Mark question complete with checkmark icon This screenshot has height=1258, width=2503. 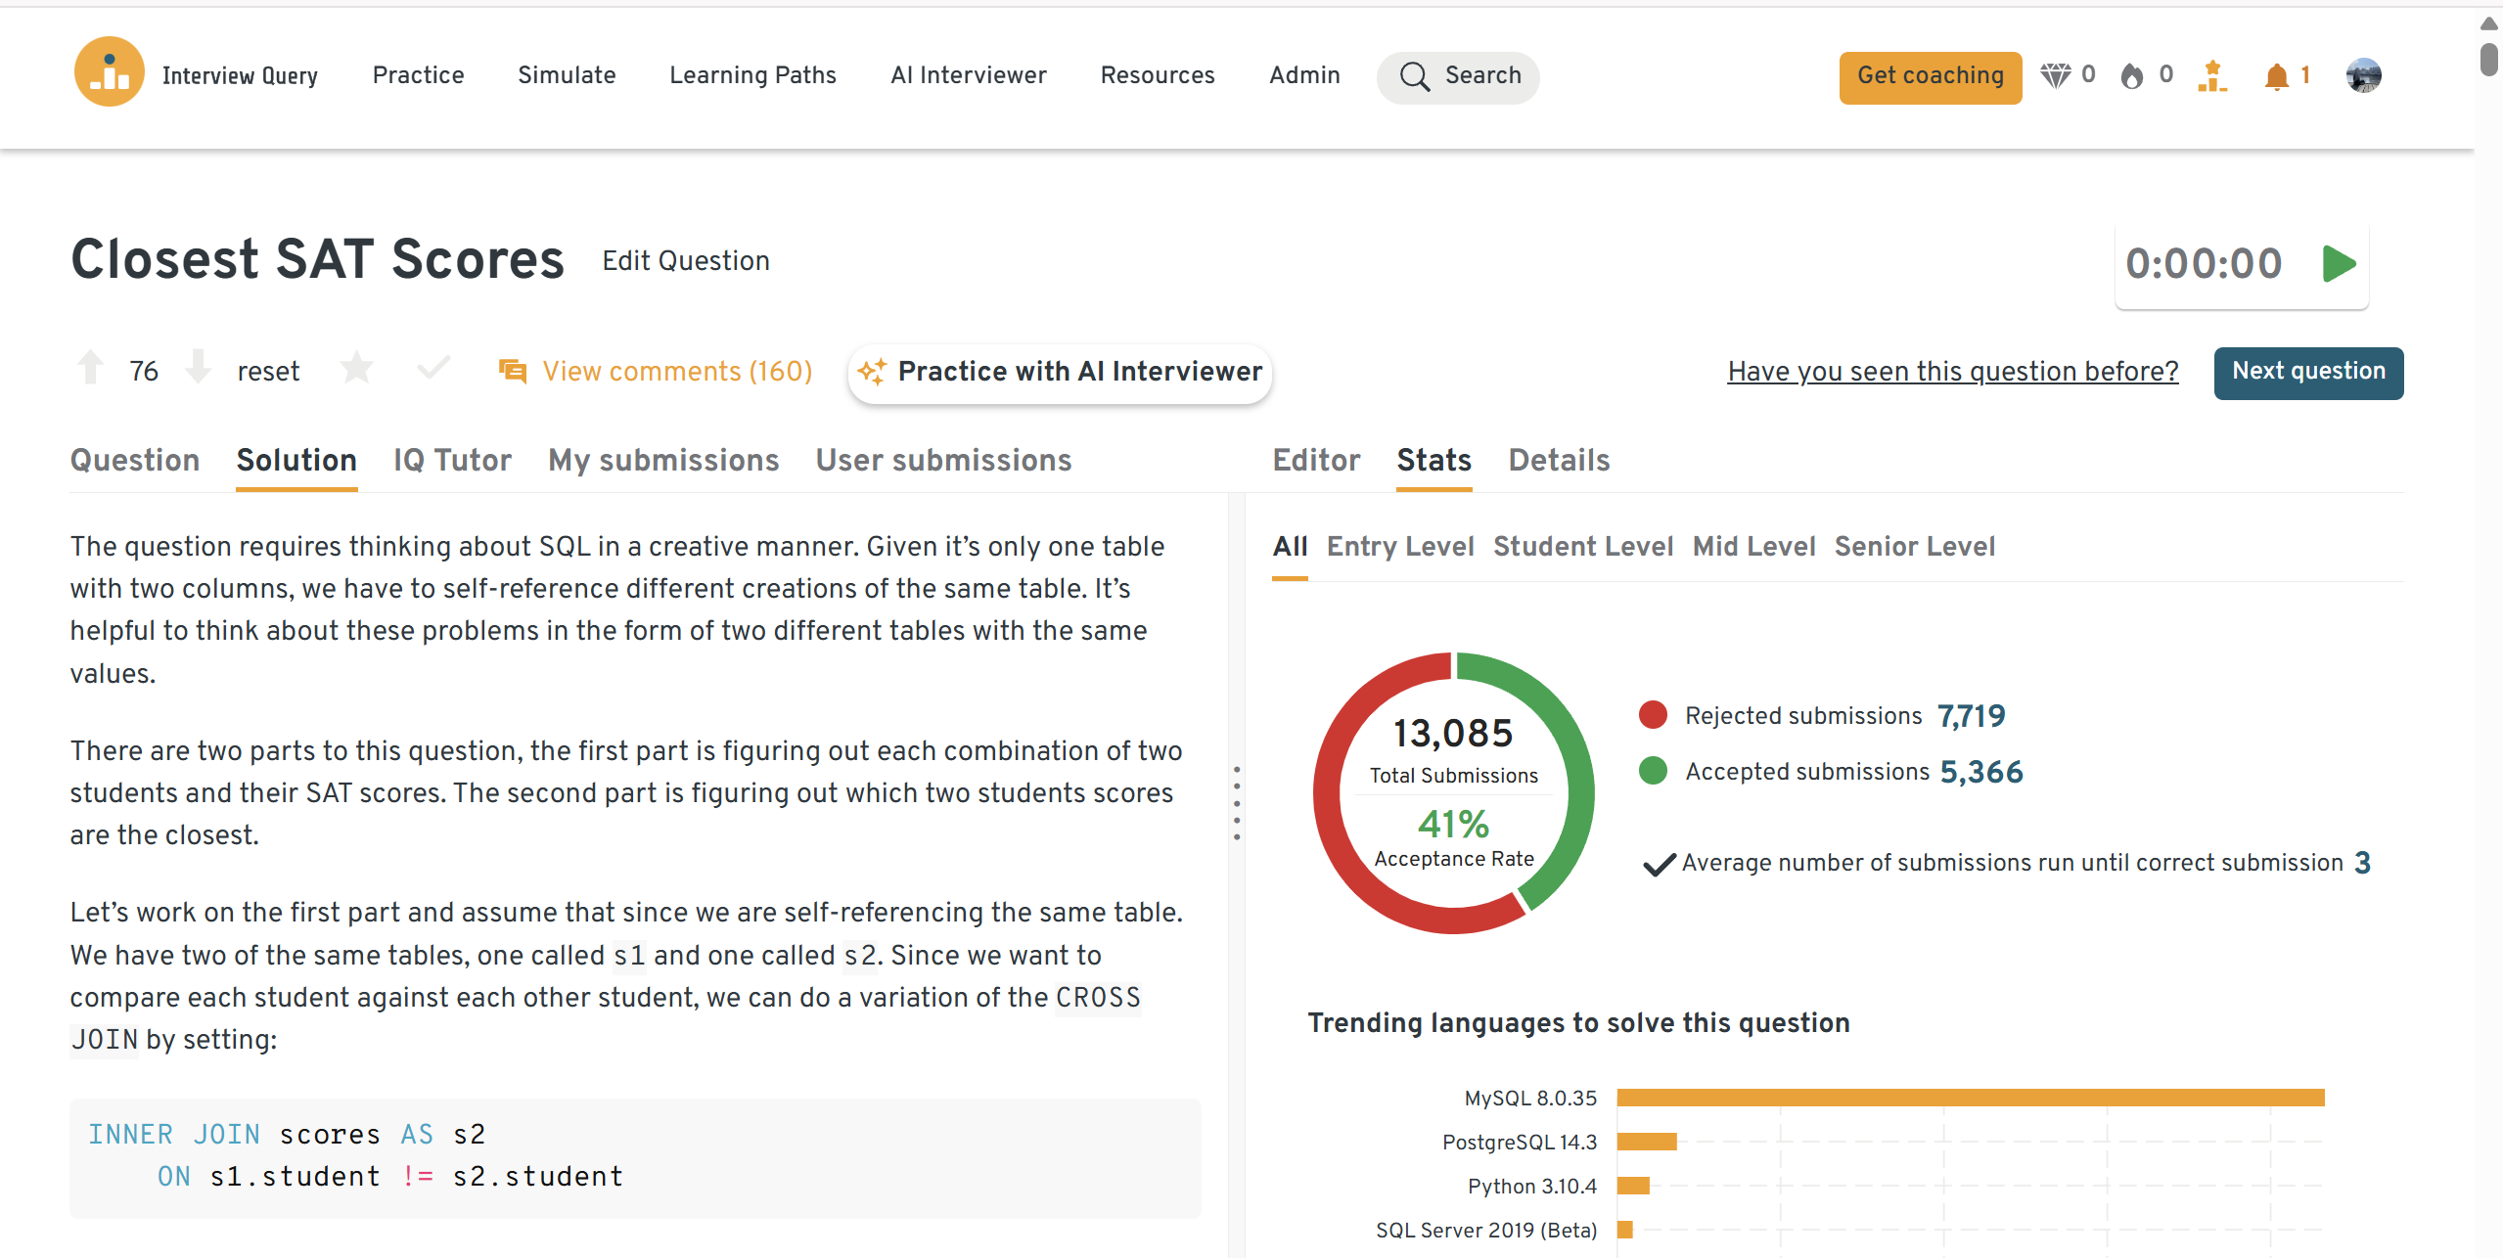[x=433, y=369]
